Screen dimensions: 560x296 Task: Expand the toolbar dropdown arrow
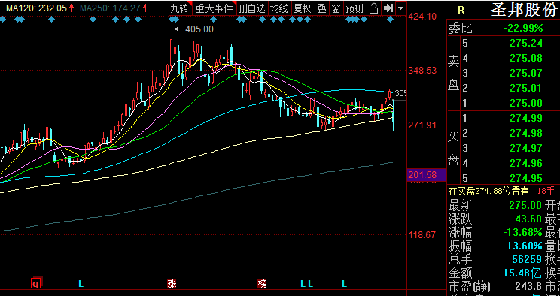pos(401,8)
